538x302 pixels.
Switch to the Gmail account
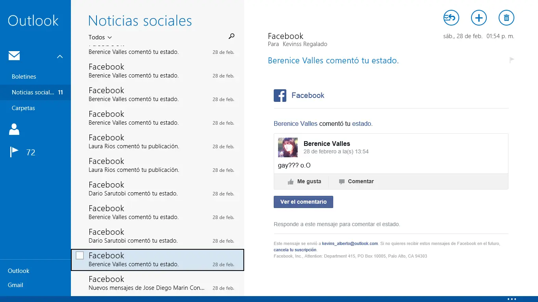coord(15,285)
